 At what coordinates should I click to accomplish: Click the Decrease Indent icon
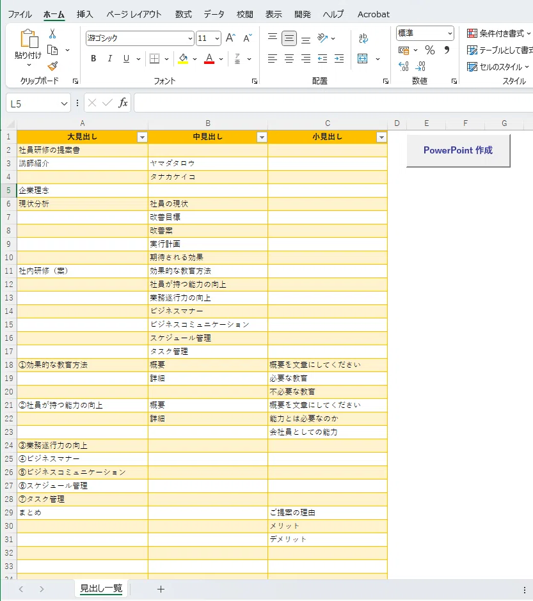[x=322, y=59]
